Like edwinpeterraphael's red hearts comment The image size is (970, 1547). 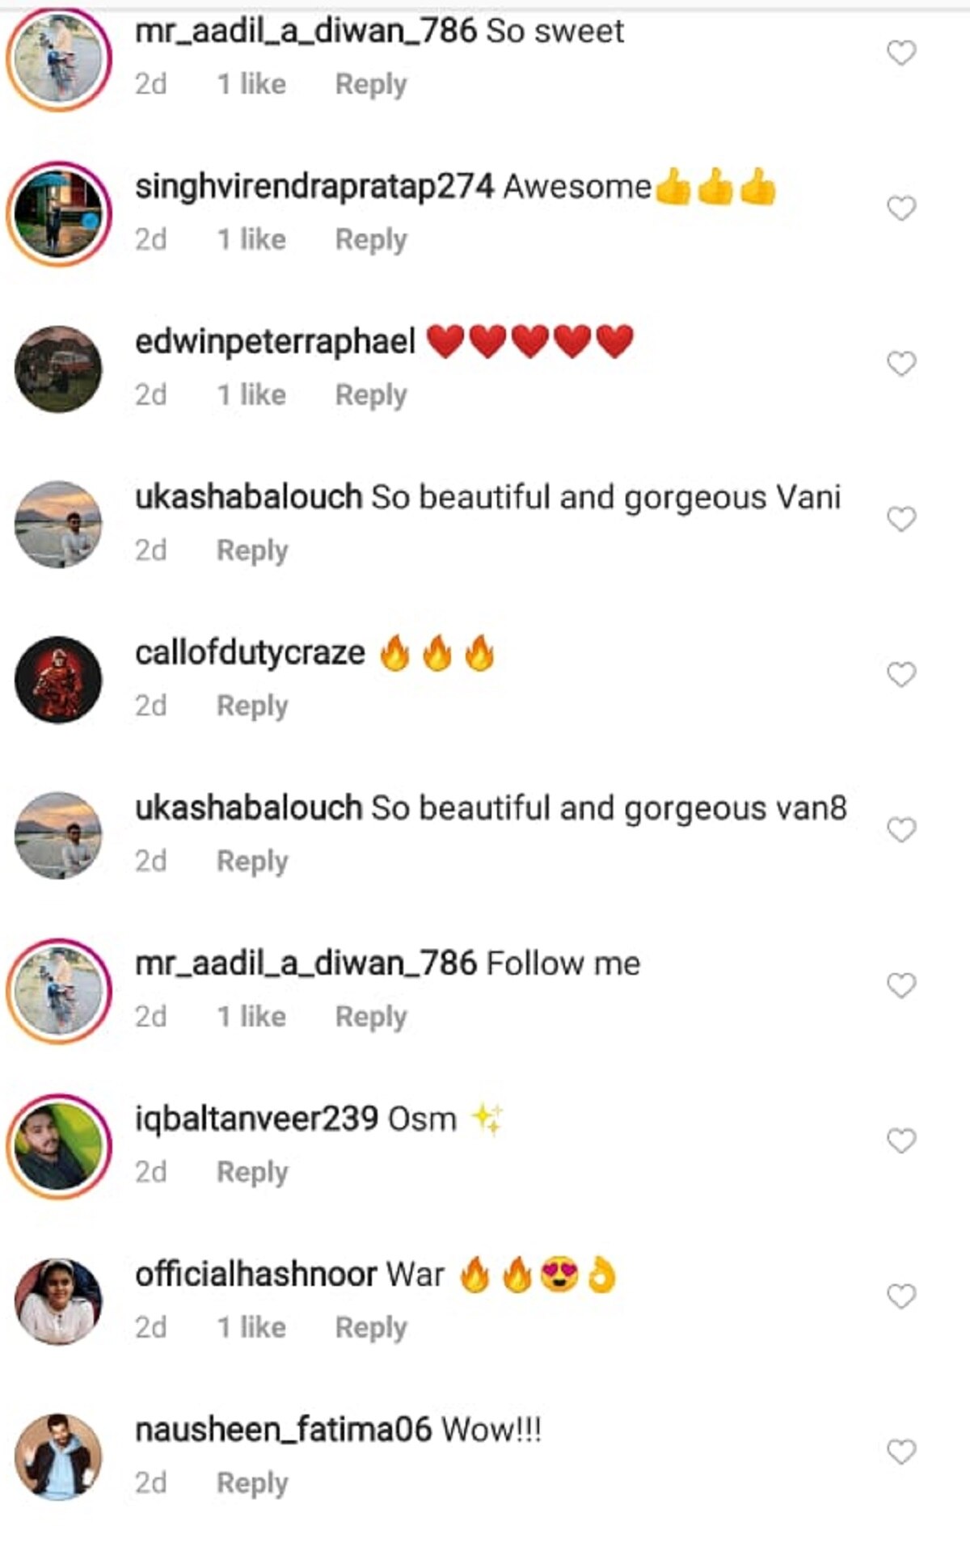click(x=901, y=364)
